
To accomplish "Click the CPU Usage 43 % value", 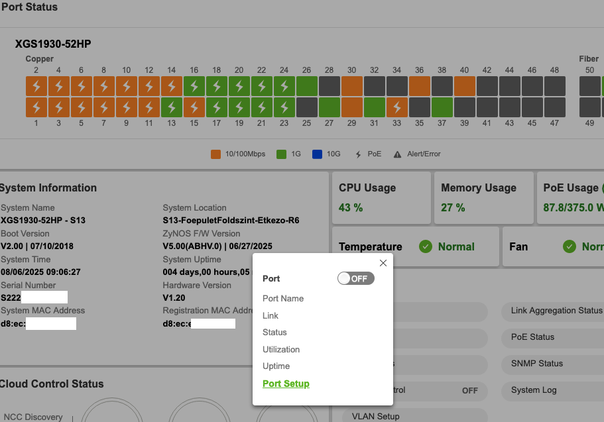I will point(351,207).
